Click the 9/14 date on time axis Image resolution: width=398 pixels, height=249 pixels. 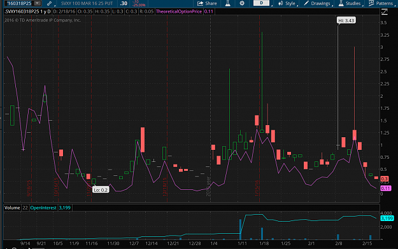[x=25, y=243]
